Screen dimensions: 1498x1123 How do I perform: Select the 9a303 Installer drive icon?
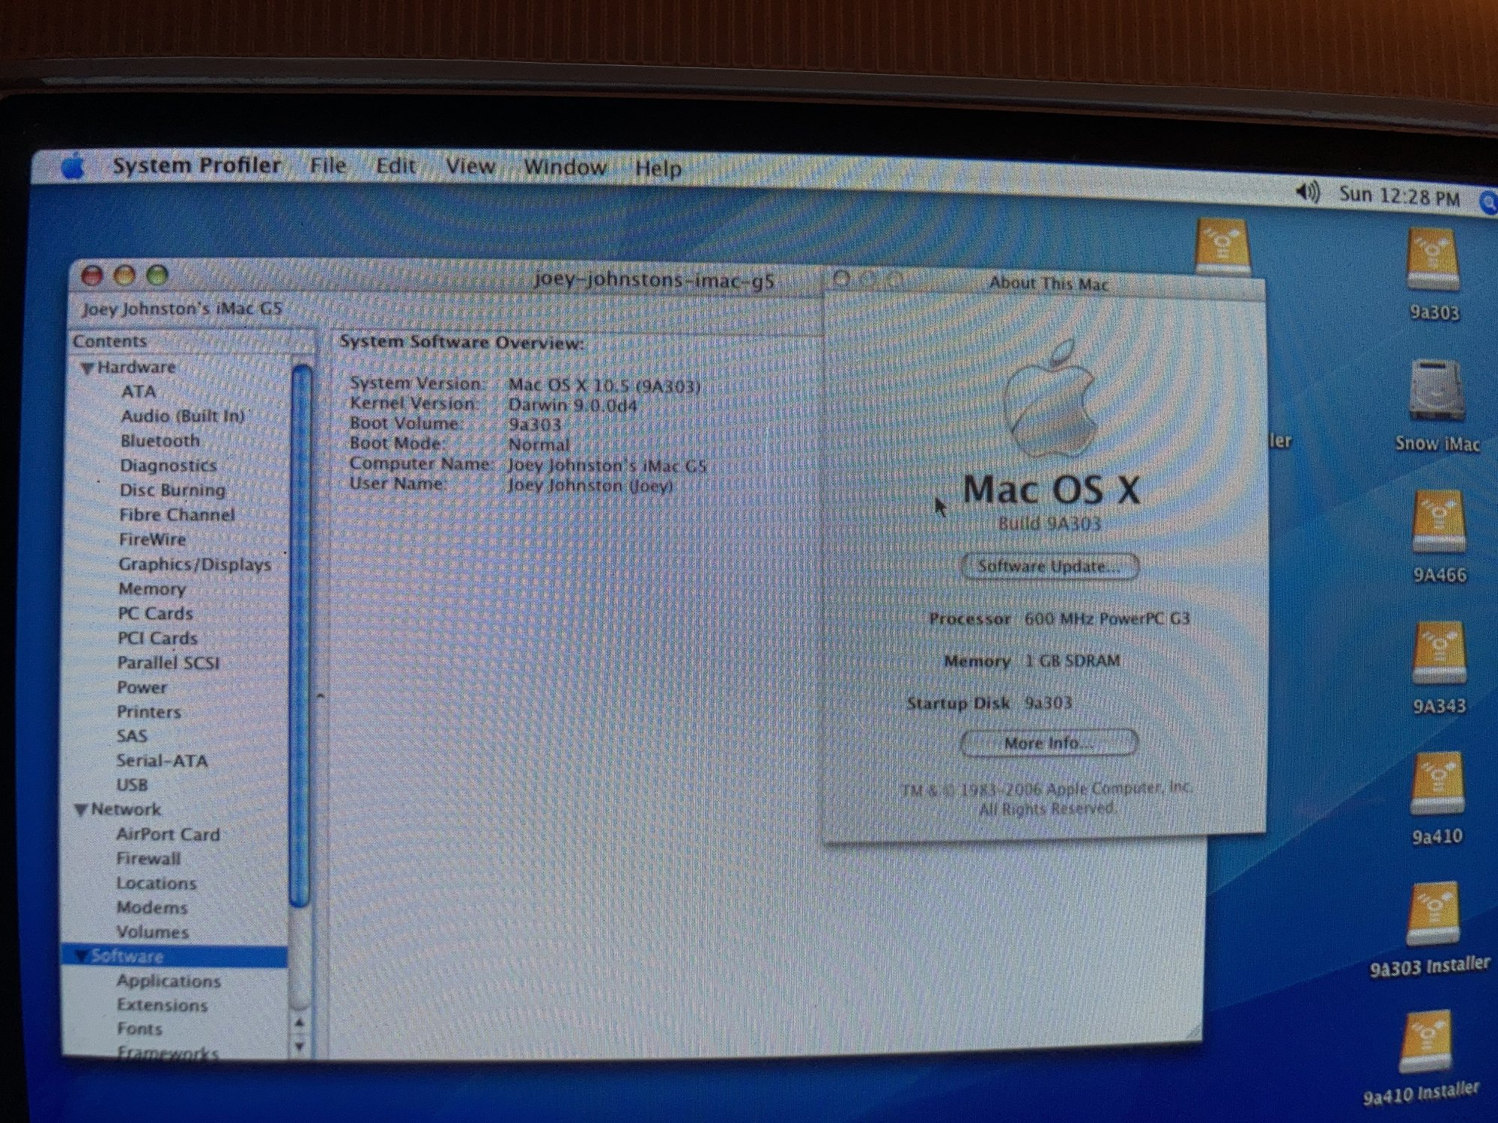tap(1433, 915)
